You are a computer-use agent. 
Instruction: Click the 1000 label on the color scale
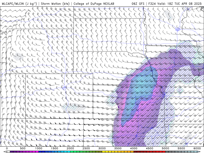(x=39, y=148)
